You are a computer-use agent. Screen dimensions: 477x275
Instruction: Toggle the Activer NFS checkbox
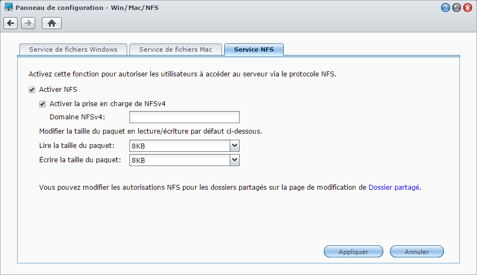click(x=32, y=90)
